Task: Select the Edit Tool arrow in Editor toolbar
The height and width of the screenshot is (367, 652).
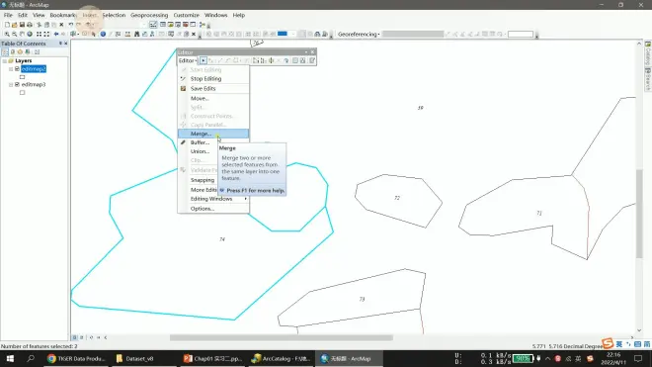Action: pos(204,60)
